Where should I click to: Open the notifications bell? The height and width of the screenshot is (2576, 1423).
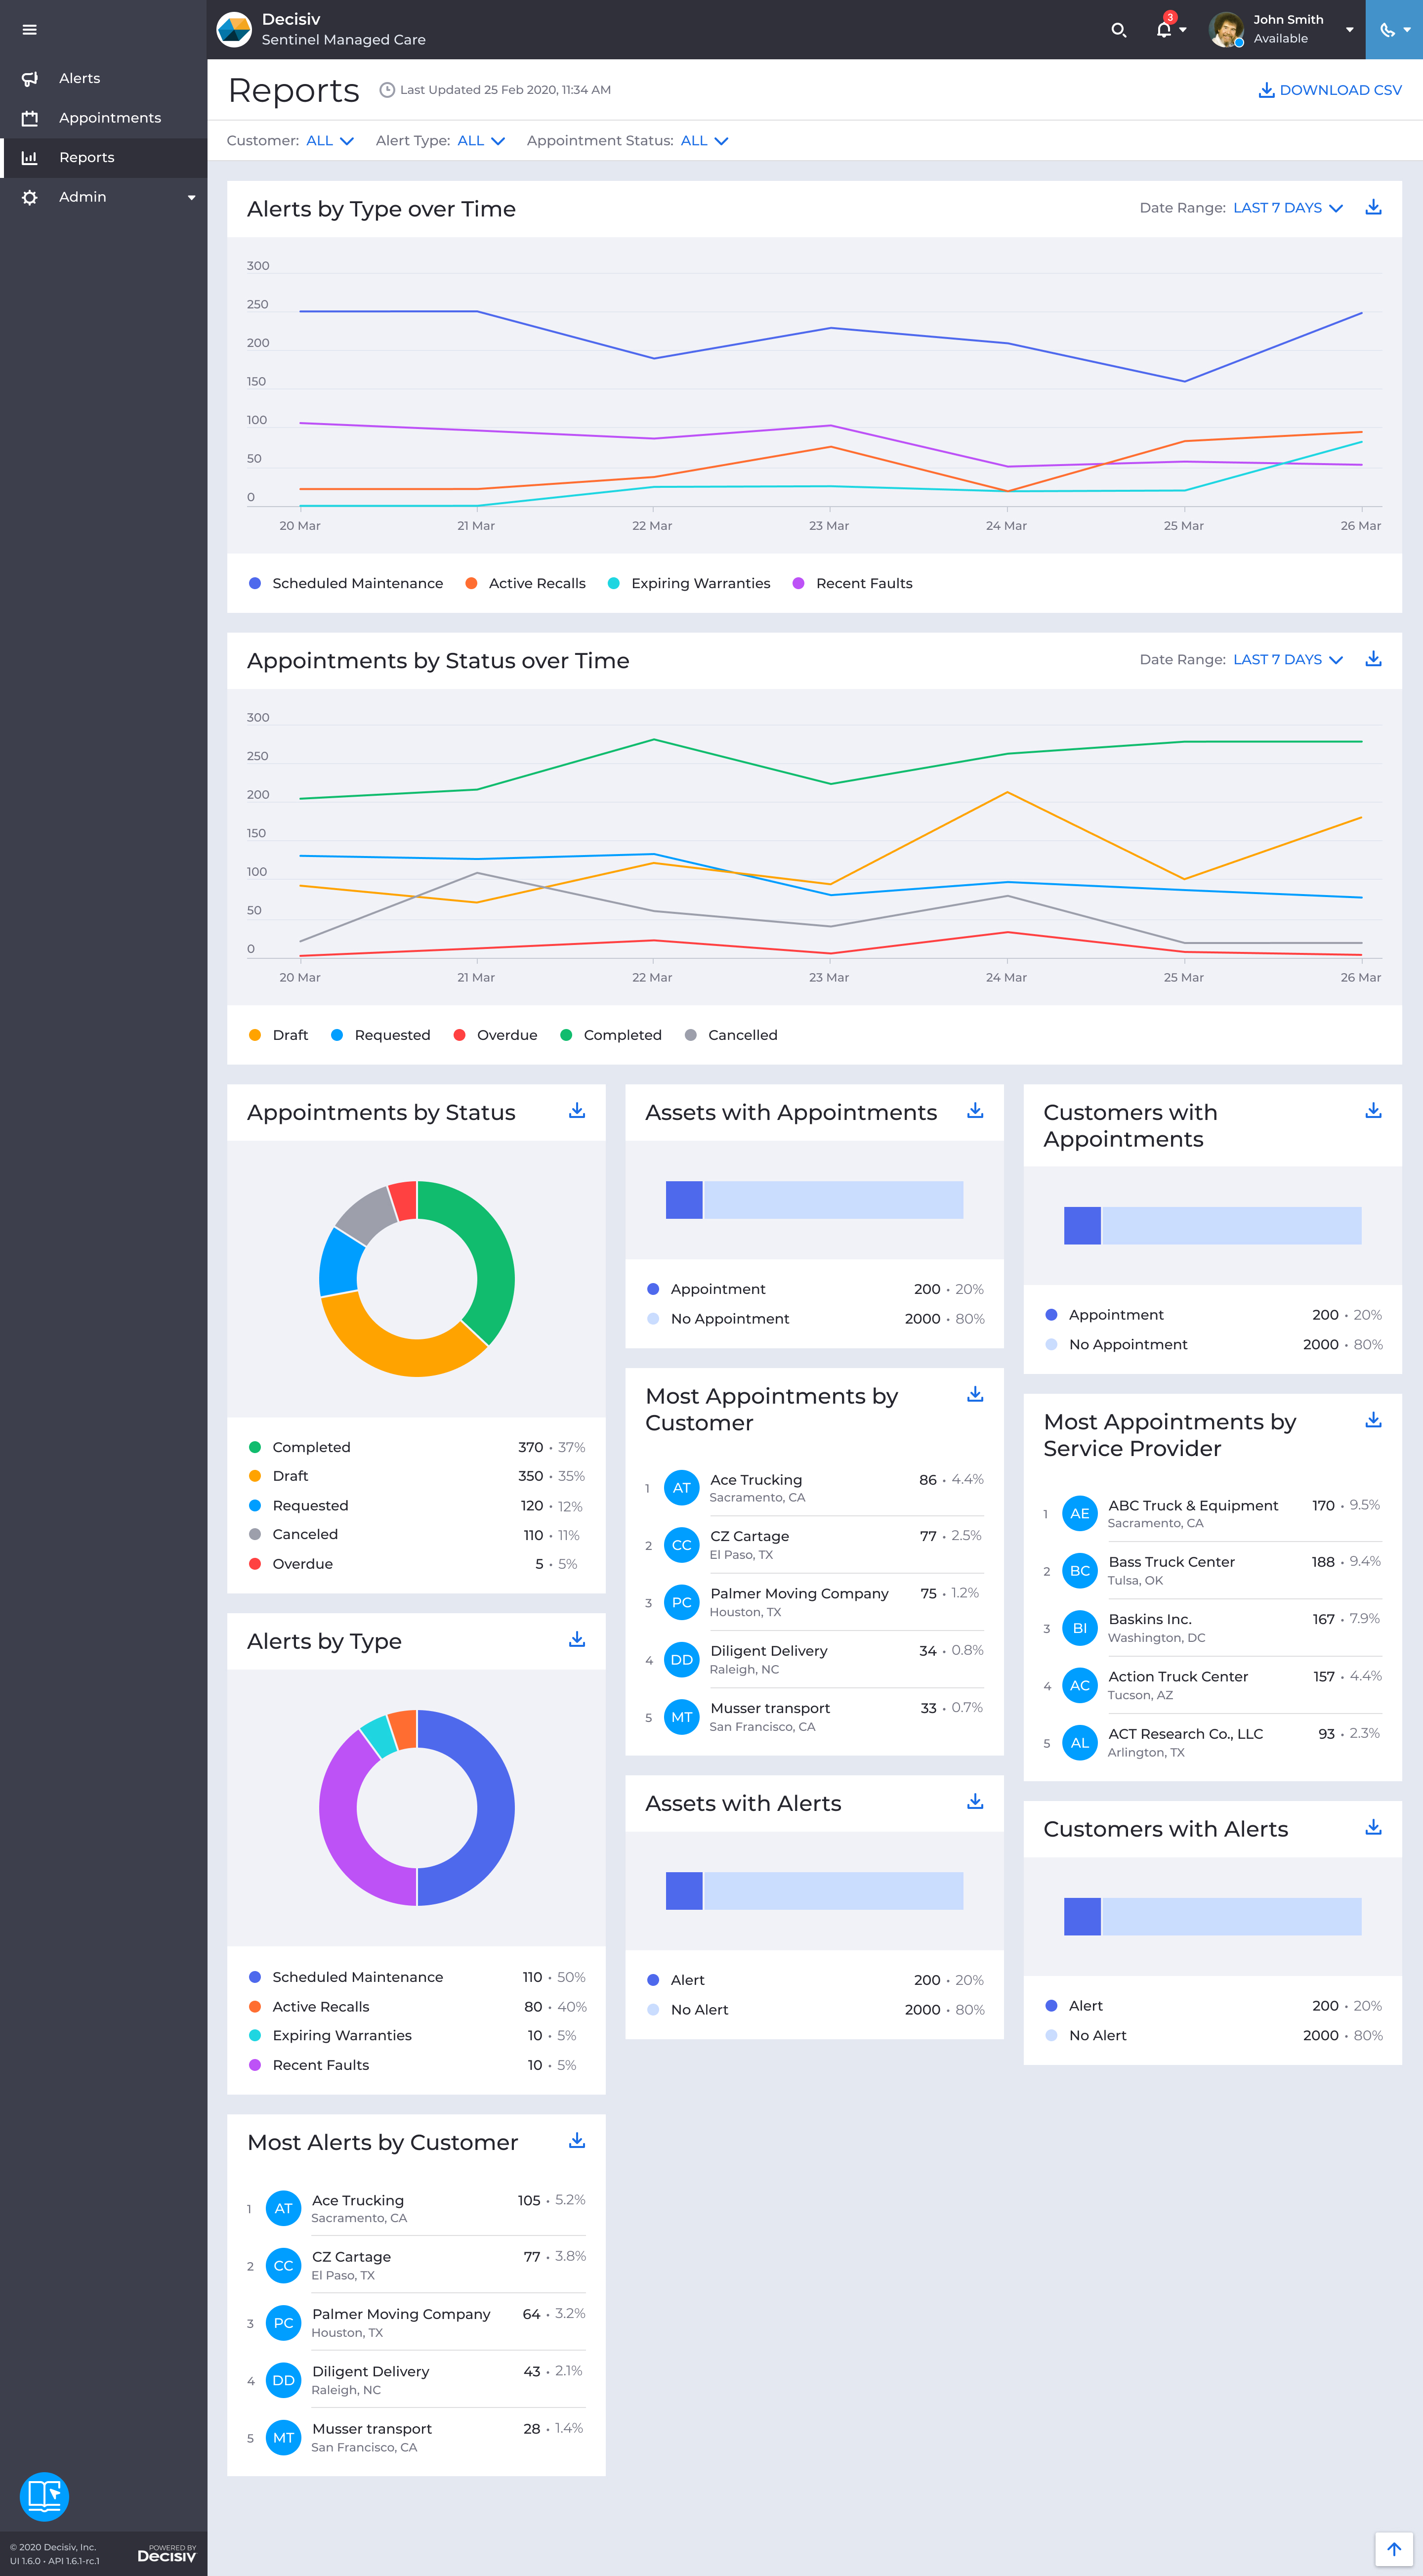tap(1164, 29)
